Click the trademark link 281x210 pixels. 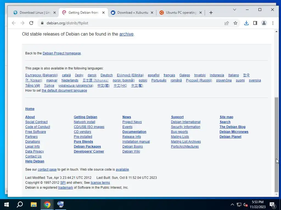click(x=66, y=188)
